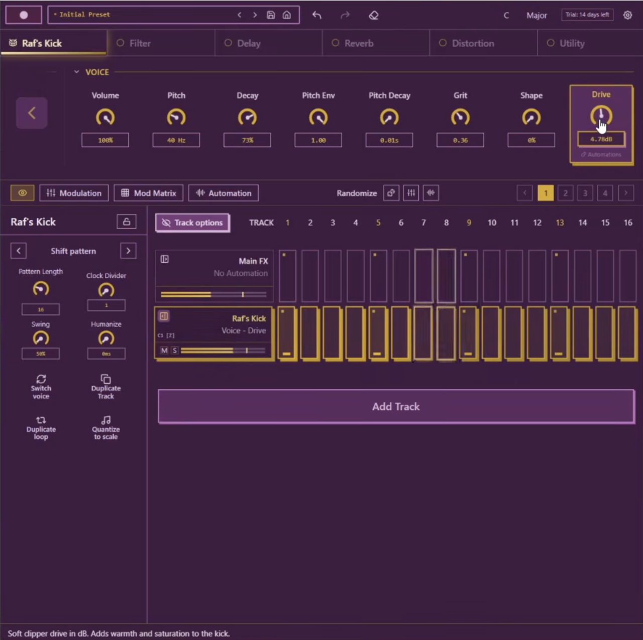This screenshot has height=640, width=643.
Task: Click the Pitch 40 Hz value field
Action: tap(176, 140)
